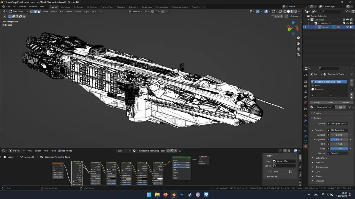The width and height of the screenshot is (355, 199).
Task: Click Principled BSDF surface shader button
Action: (338, 124)
